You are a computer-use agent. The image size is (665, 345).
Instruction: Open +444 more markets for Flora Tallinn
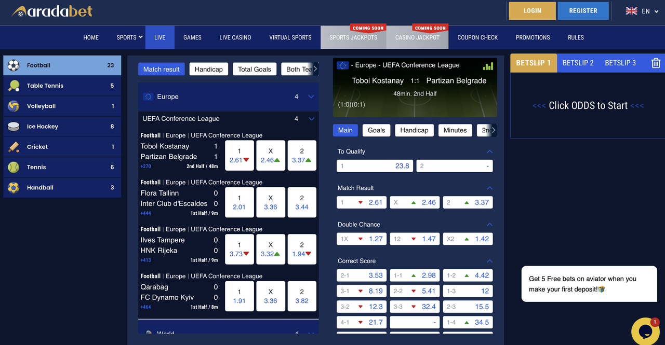coord(145,213)
